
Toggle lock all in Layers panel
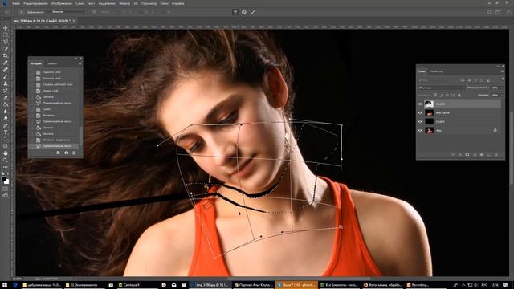tap(459, 95)
